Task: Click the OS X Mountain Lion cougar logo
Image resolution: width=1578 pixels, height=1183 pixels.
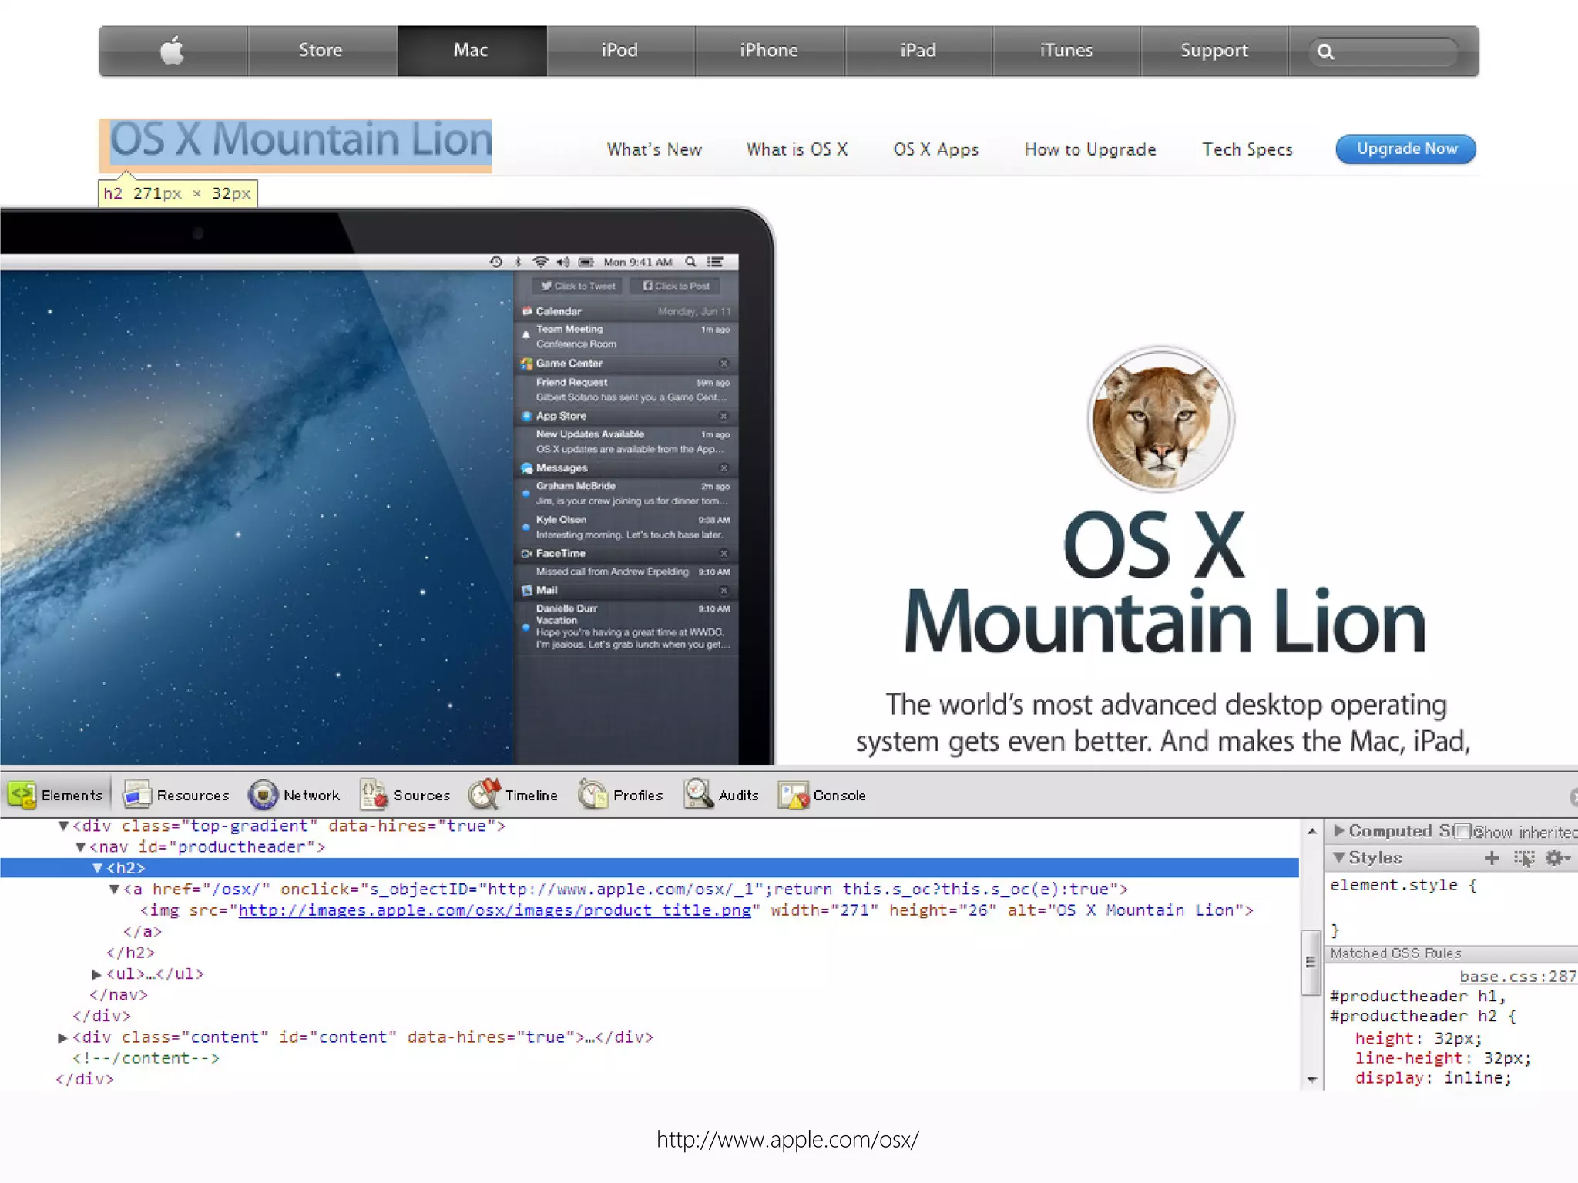Action: (1160, 419)
